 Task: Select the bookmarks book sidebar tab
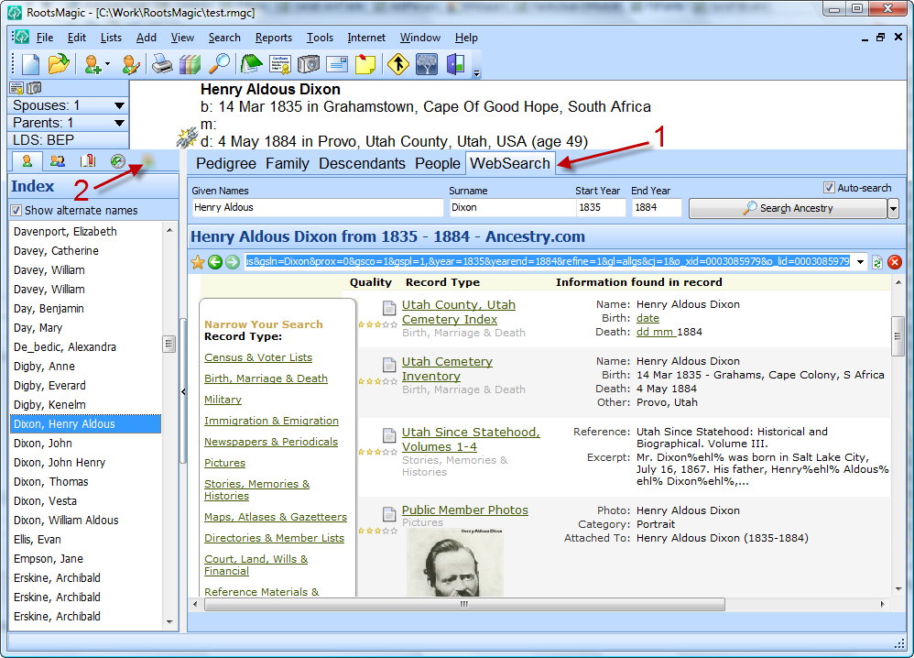click(87, 161)
